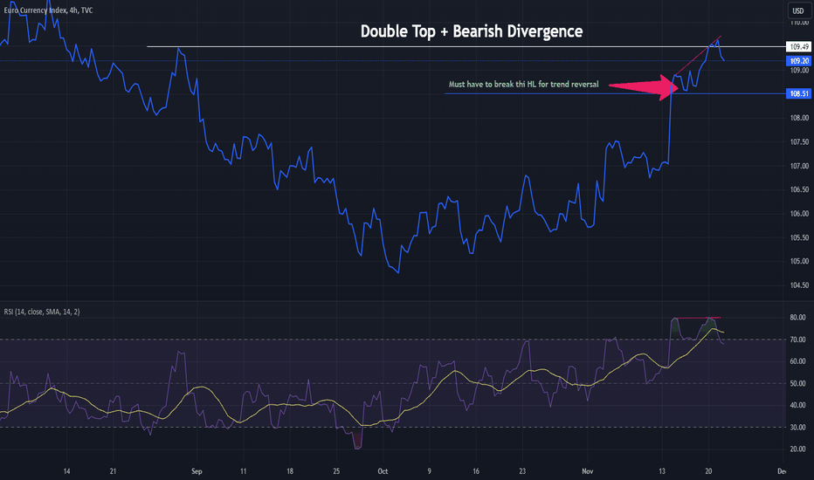Click the 9 date label on time axis
The image size is (814, 480).
pos(430,471)
